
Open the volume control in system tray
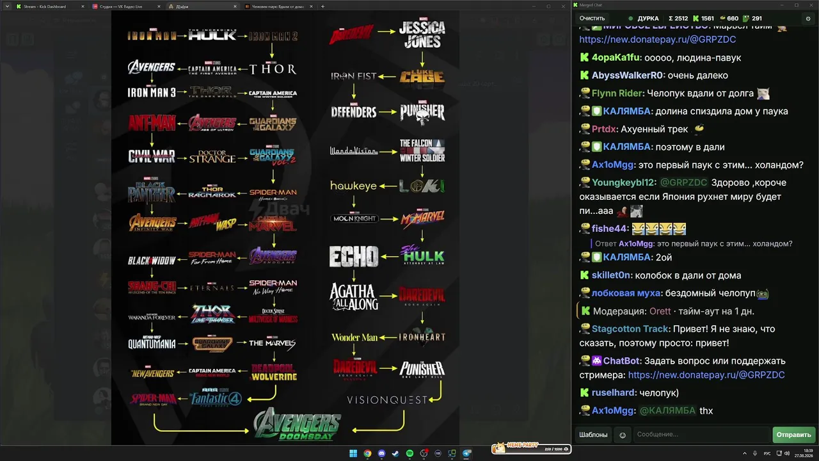(x=786, y=454)
